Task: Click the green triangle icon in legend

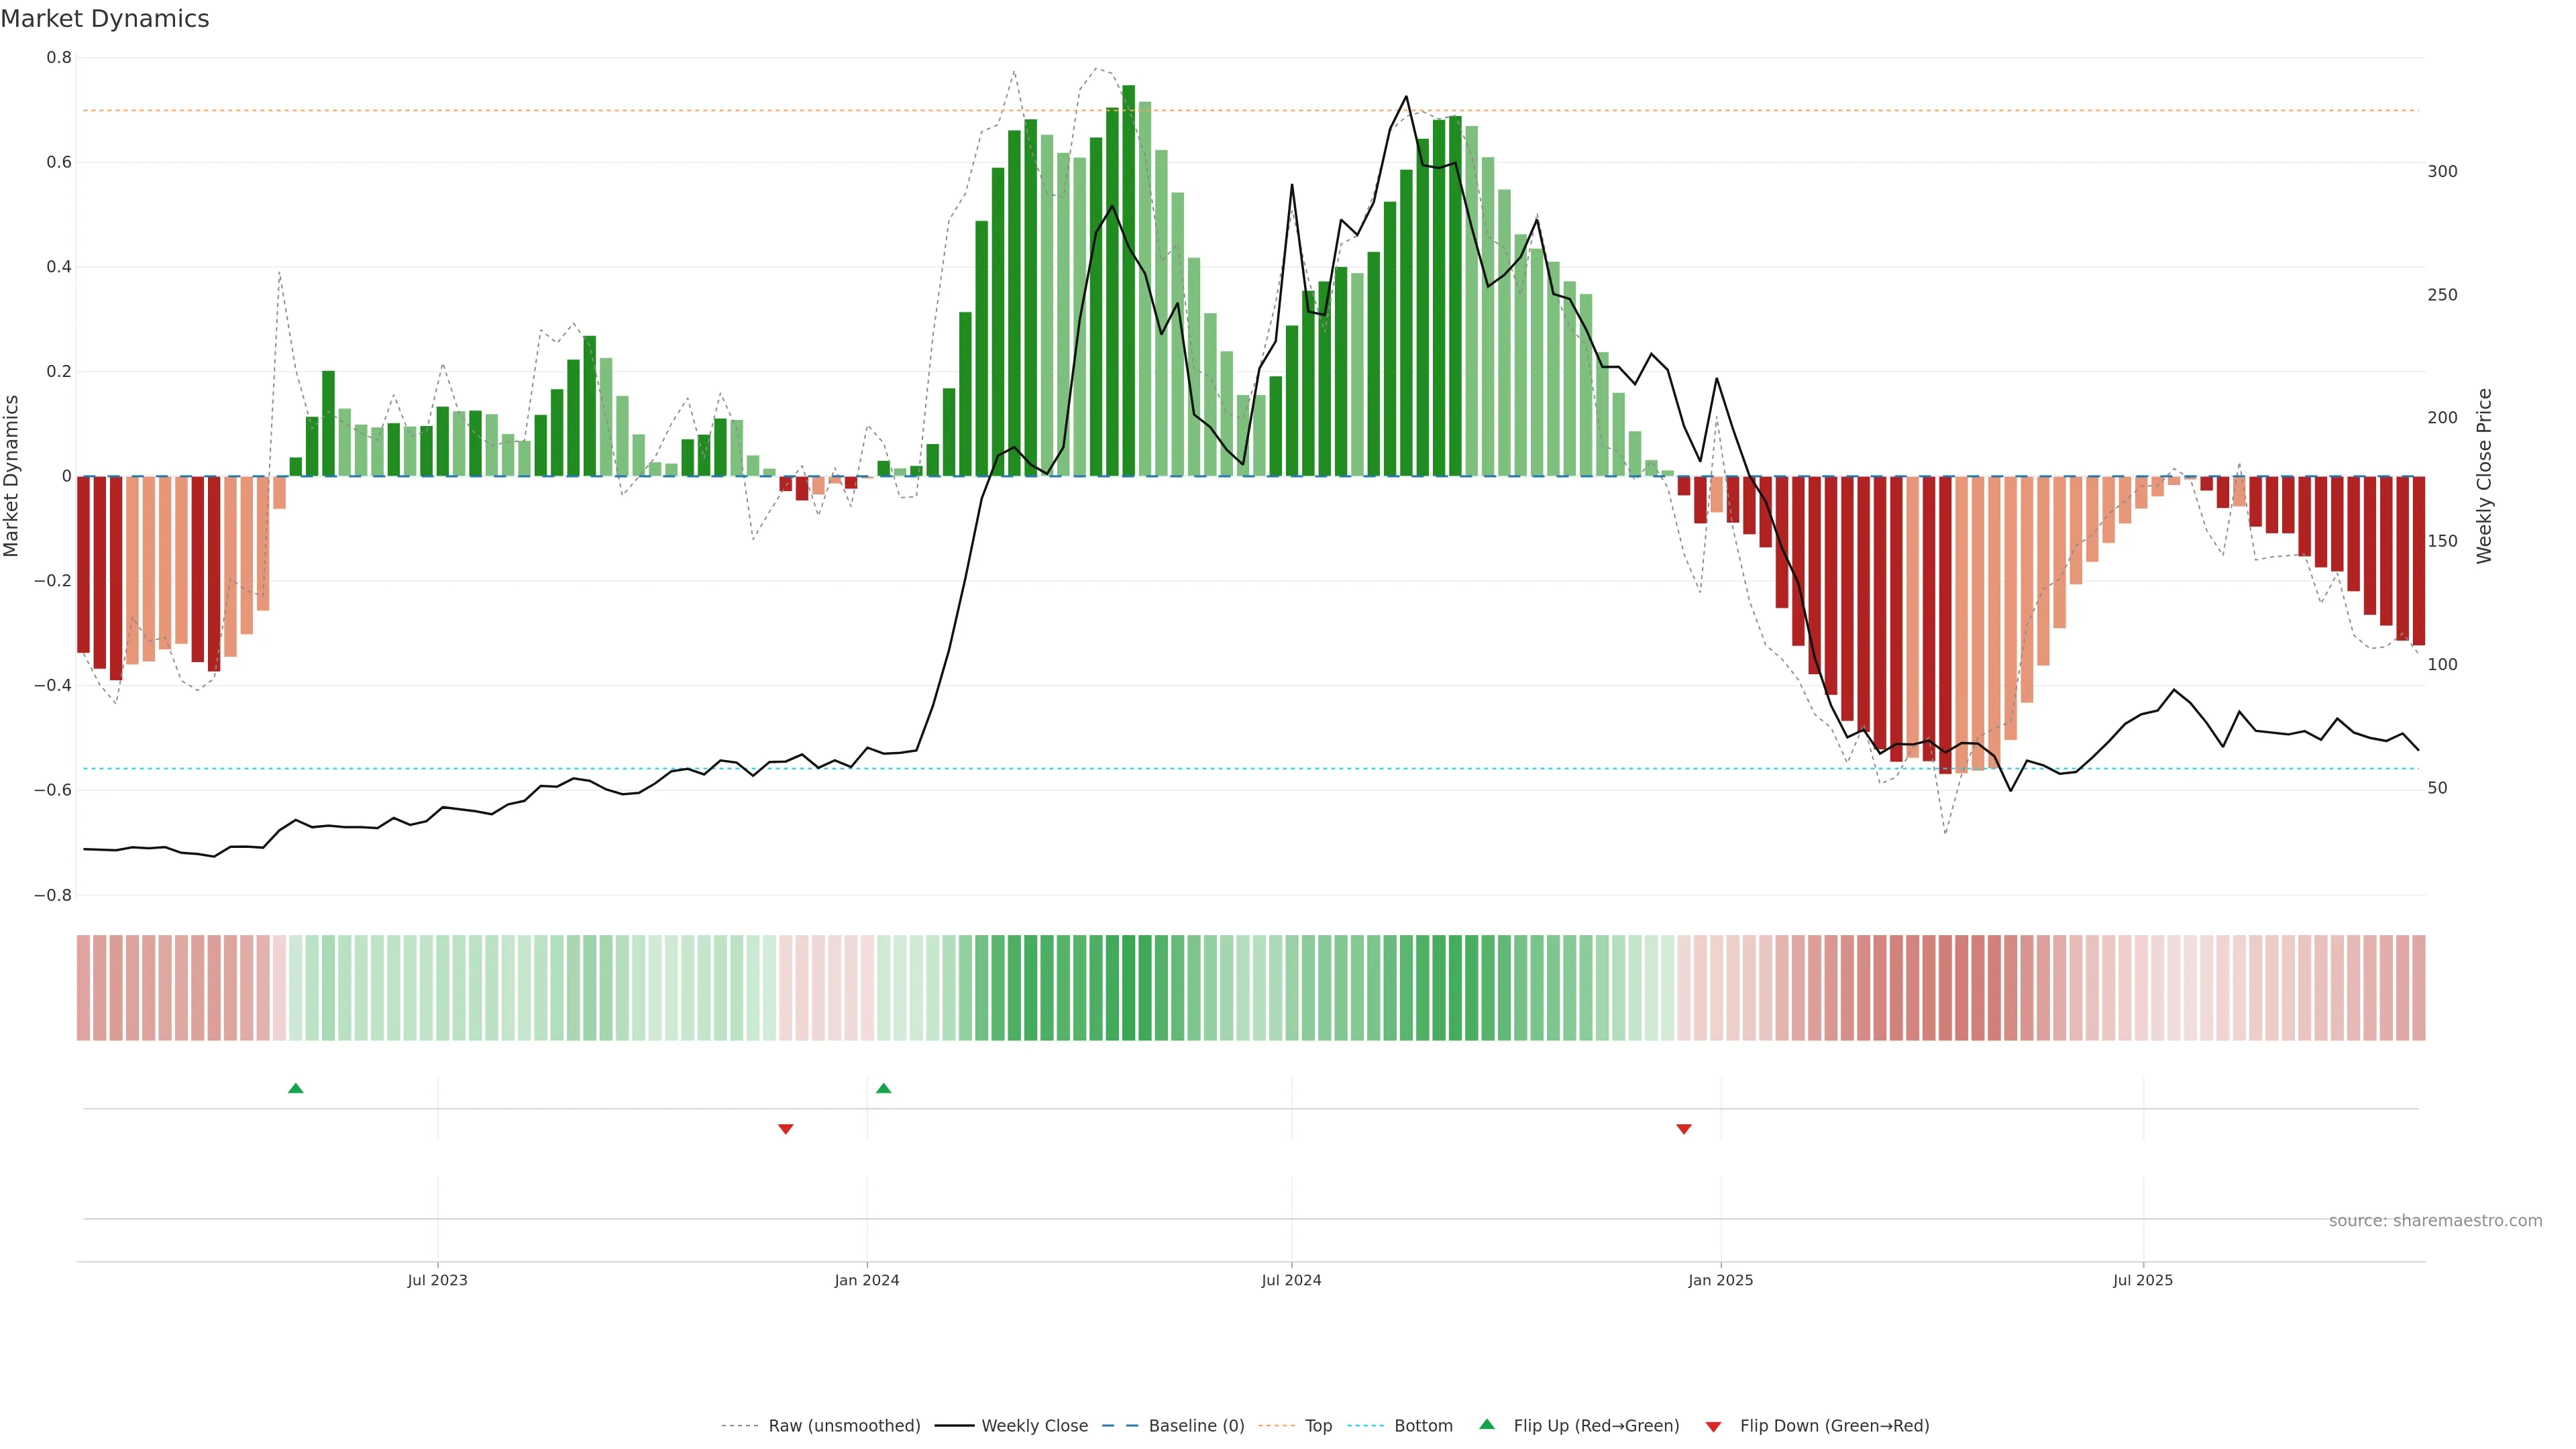Action: [x=1487, y=1424]
